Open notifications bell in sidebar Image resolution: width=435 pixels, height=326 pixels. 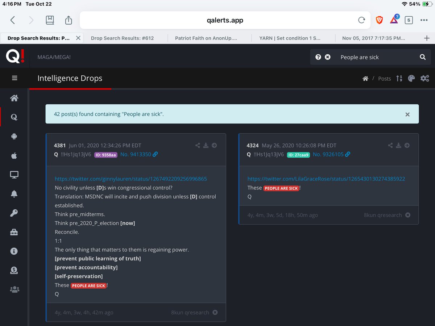14,194
